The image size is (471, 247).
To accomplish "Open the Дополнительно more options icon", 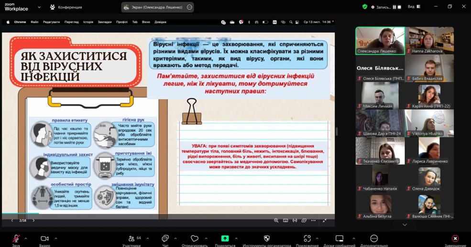I will point(374,238).
